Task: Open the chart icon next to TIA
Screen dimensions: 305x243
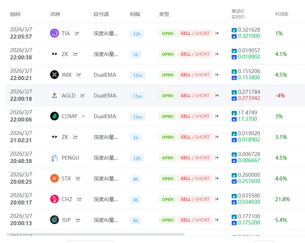Action: click(x=77, y=33)
